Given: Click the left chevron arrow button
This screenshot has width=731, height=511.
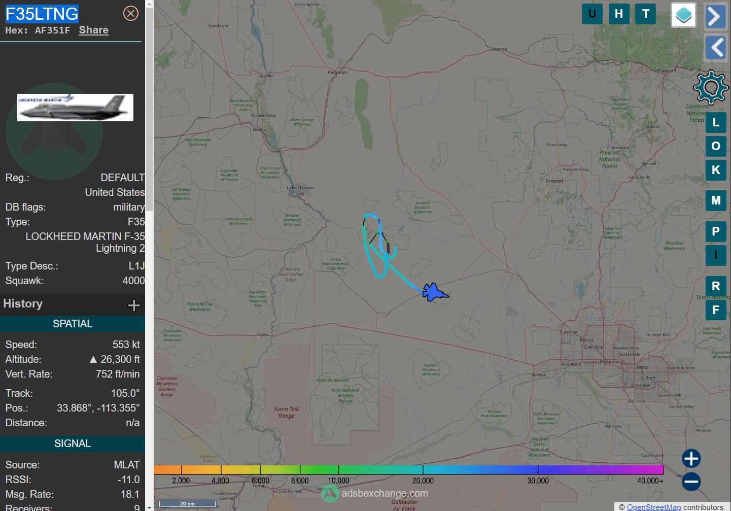Looking at the screenshot, I should (716, 48).
